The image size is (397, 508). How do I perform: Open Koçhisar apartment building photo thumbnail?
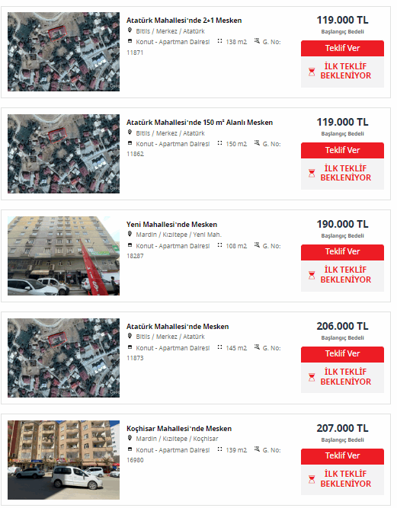tap(63, 460)
